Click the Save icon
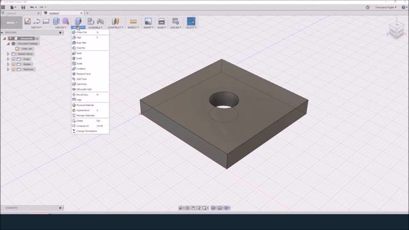Image resolution: width=409 pixels, height=230 pixels. coord(23,7)
